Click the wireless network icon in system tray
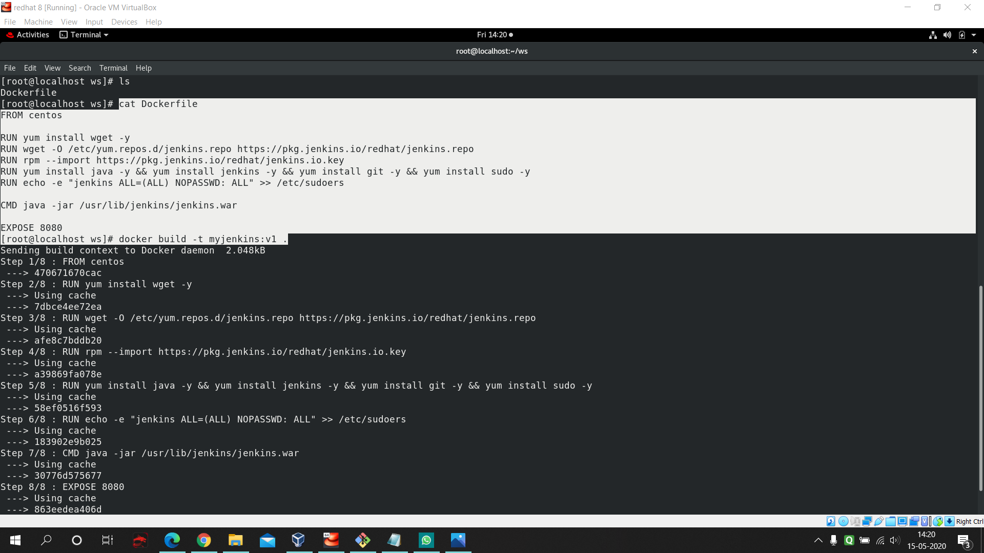The image size is (984, 553). [x=880, y=540]
